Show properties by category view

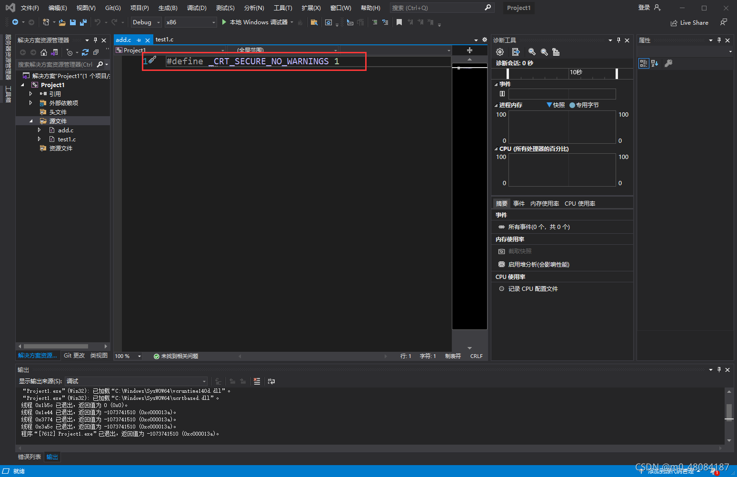(x=644, y=63)
